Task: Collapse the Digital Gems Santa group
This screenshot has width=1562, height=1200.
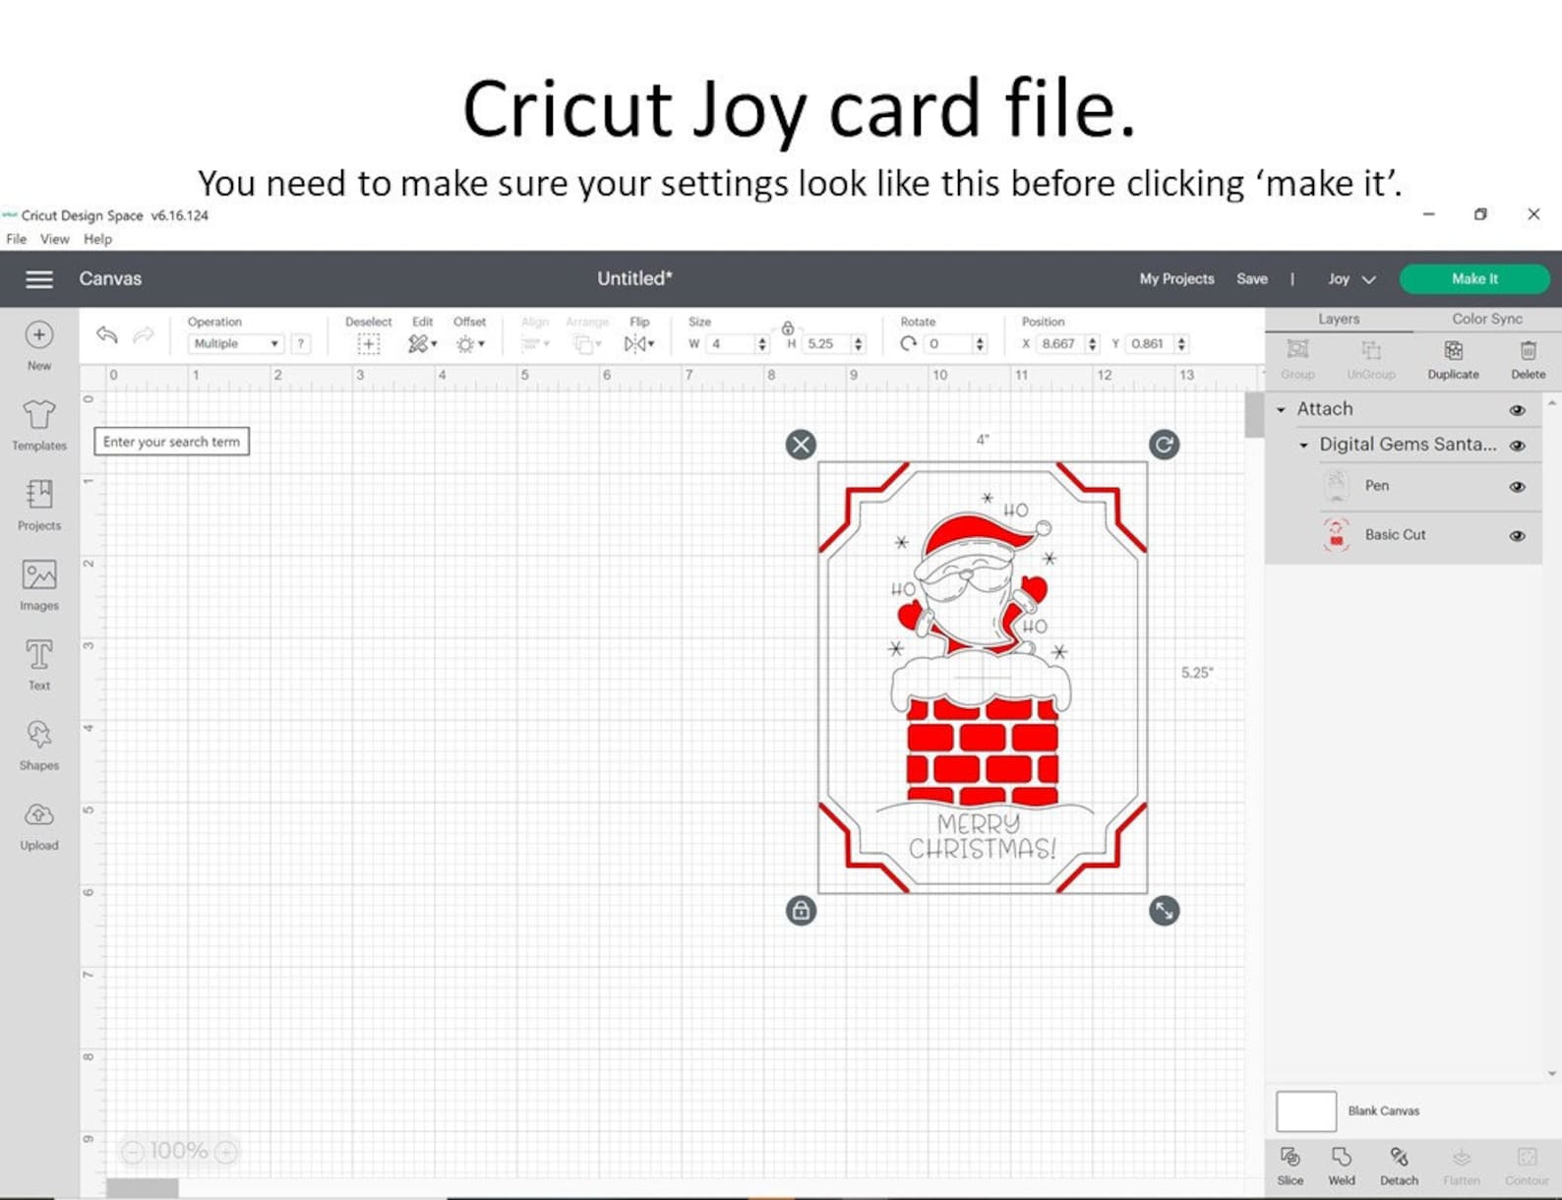Action: click(x=1304, y=446)
